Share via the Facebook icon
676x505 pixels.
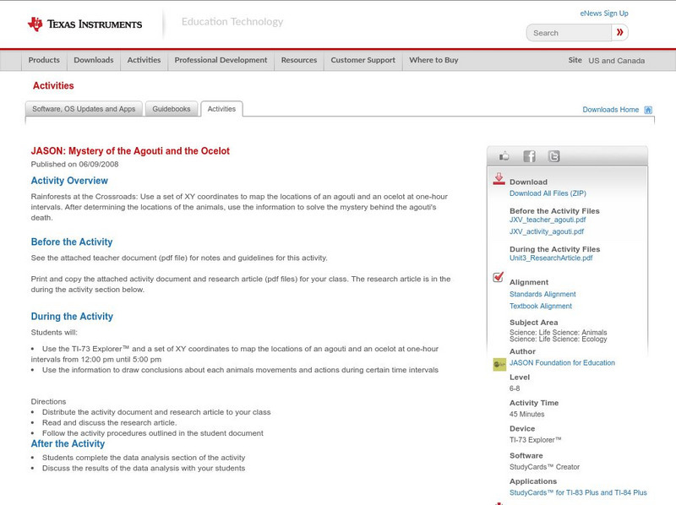point(529,156)
